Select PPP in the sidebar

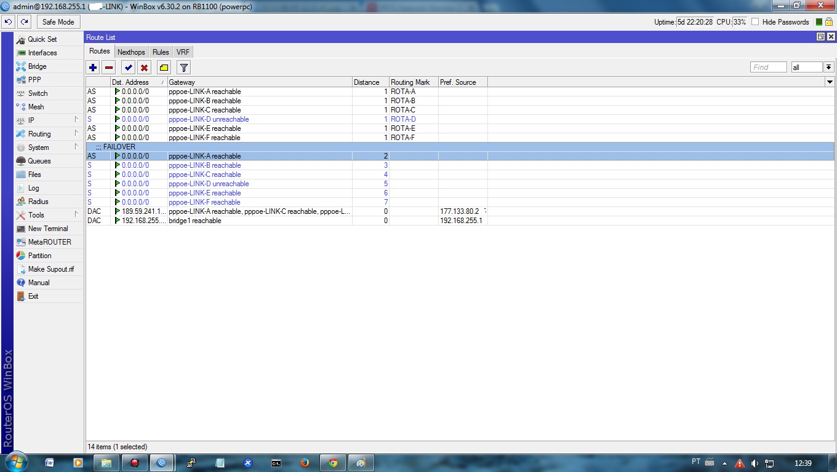49,80
